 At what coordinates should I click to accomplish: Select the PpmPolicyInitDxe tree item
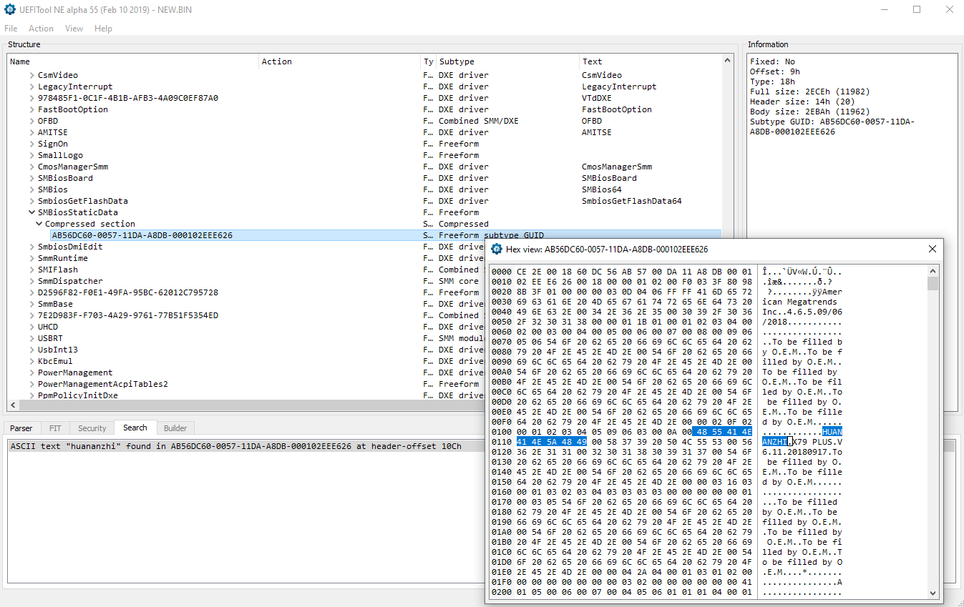coord(78,395)
